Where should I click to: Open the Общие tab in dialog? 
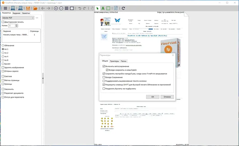pos(105,61)
